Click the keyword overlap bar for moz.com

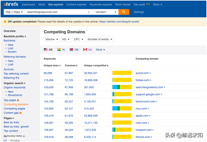click(122, 109)
